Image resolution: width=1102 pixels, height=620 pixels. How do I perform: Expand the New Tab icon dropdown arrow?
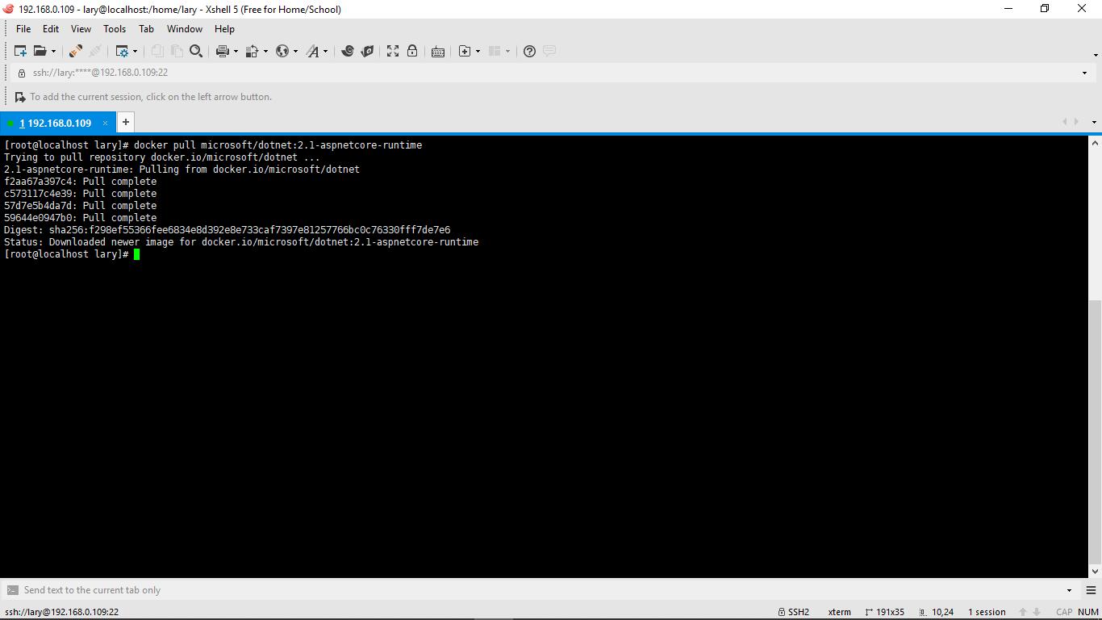click(478, 51)
